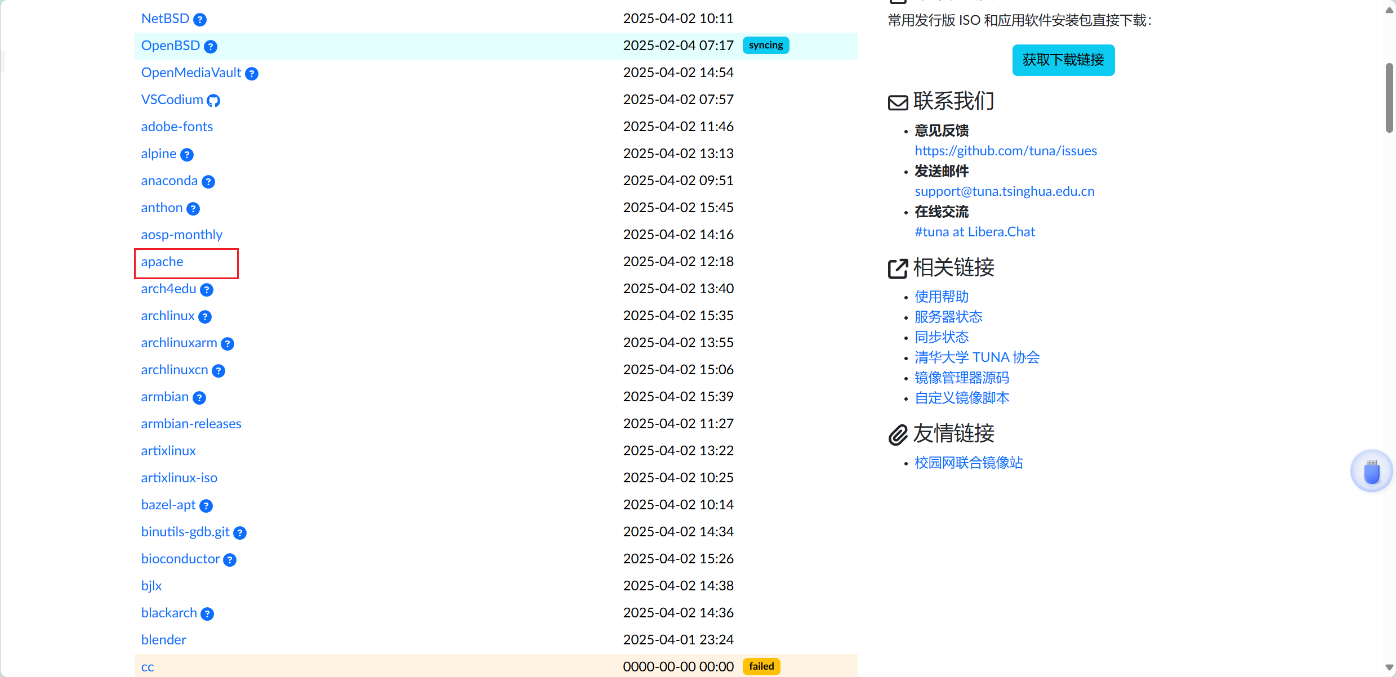Click the floating USB drive icon
The height and width of the screenshot is (677, 1396).
pyautogui.click(x=1371, y=471)
